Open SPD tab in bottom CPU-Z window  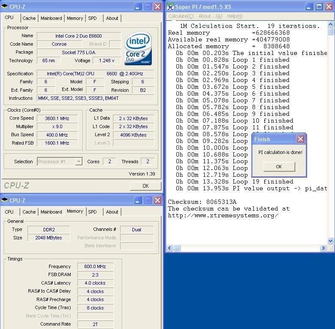coord(92,212)
